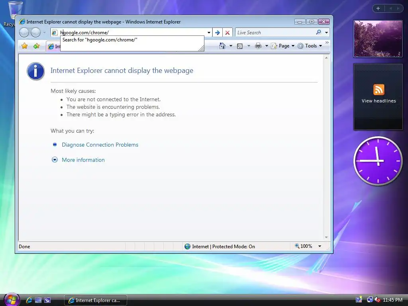Launch Internet Explorer from Quick Launch
Image resolution: width=408 pixels, height=306 pixels.
coord(29,300)
